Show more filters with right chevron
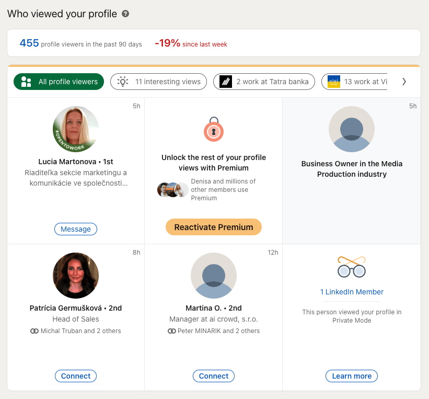 (404, 82)
